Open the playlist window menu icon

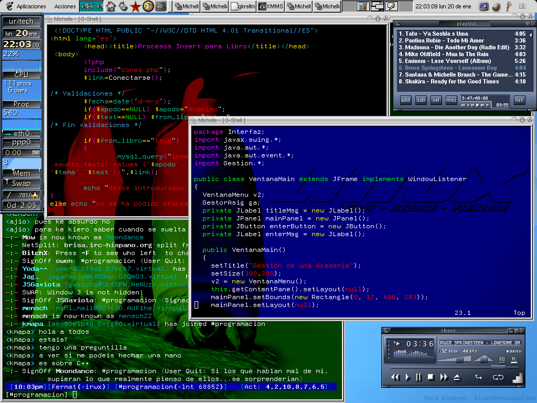399,24
